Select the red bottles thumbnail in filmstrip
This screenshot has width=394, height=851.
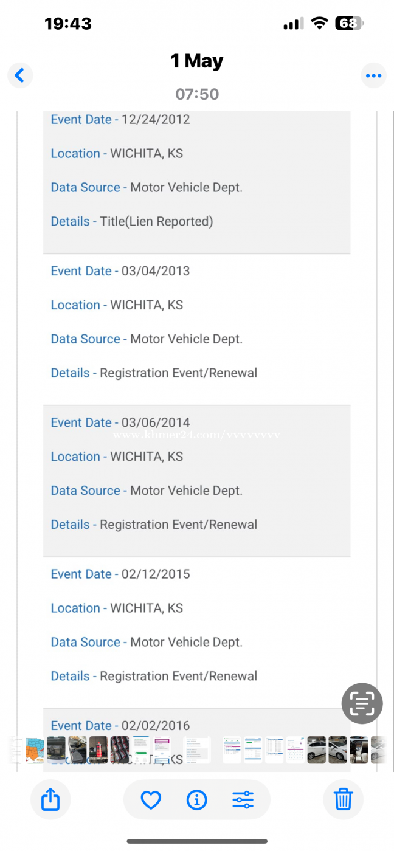98,750
